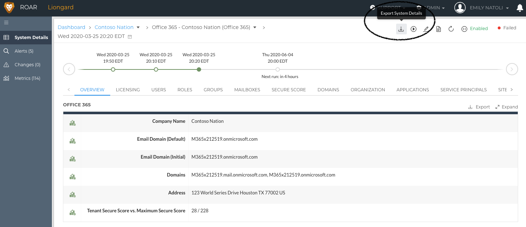The width and height of the screenshot is (526, 227).
Task: Click the metric icon in Tenant Secure Score row
Action: tap(72, 213)
